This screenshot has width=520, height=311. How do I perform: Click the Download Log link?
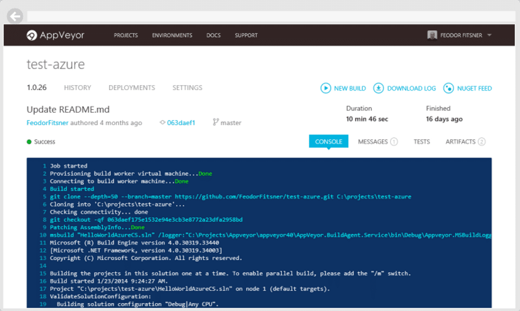pos(411,88)
